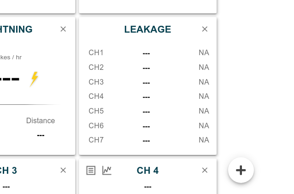Select the CH4 label in Leakage list
The width and height of the screenshot is (294, 194).
point(96,96)
